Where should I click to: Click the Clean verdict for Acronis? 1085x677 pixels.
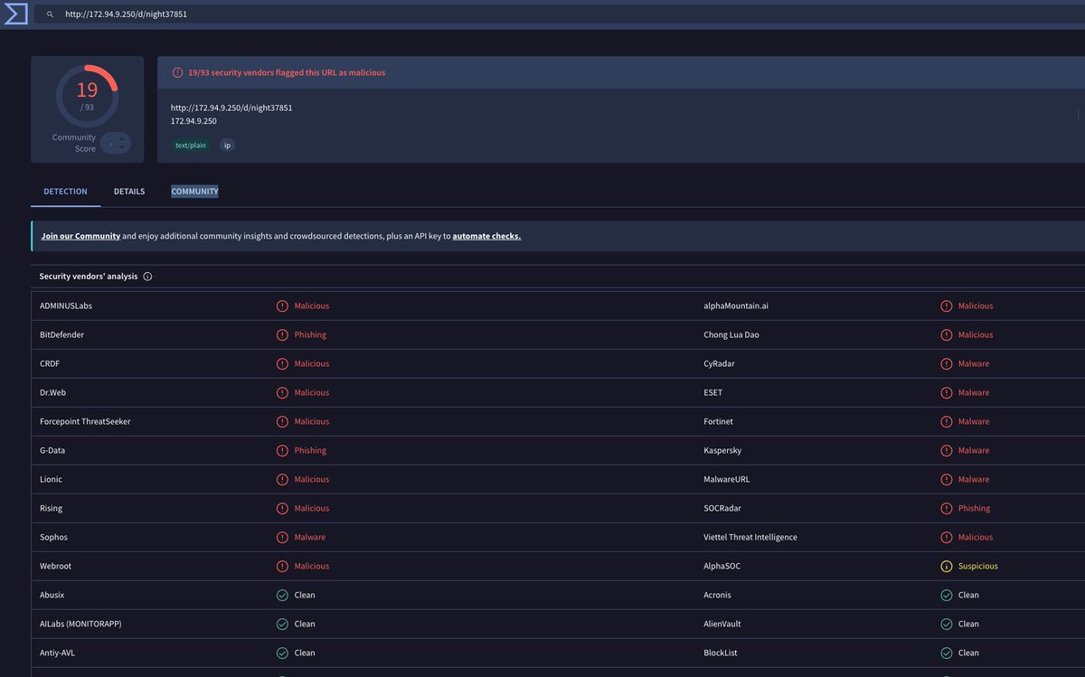point(968,595)
